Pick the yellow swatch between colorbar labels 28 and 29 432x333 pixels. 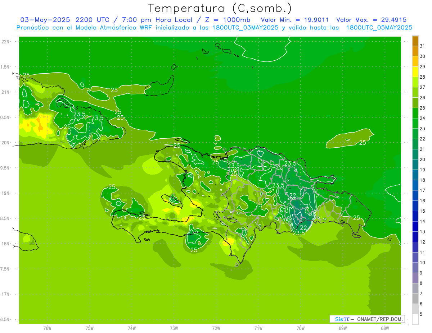415,72
